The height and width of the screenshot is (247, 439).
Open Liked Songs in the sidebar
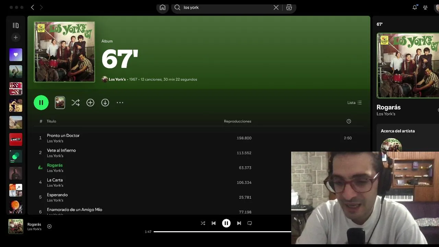coord(16,55)
